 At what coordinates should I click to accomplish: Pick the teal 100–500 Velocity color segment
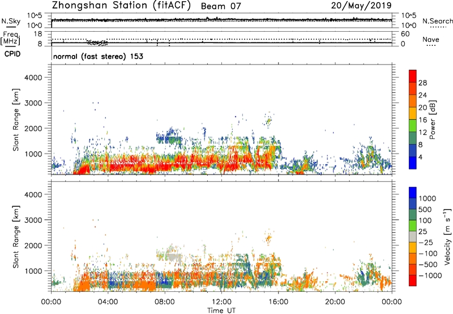[x=413, y=215]
